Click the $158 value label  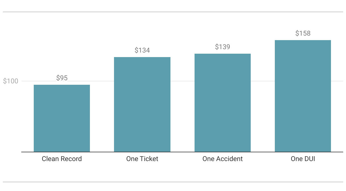click(303, 33)
